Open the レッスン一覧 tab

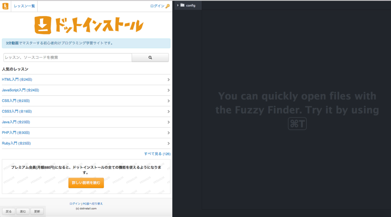24,6
